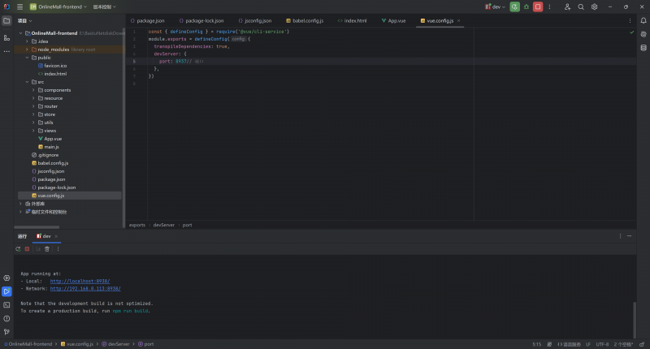Screen dimensions: 650x349
Task: Open the Structure tool window
Action: [x=6, y=38]
